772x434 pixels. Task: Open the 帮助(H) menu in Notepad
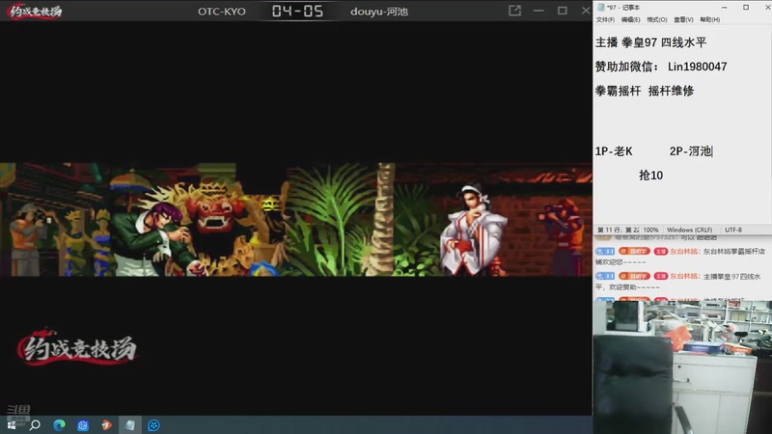pos(710,19)
